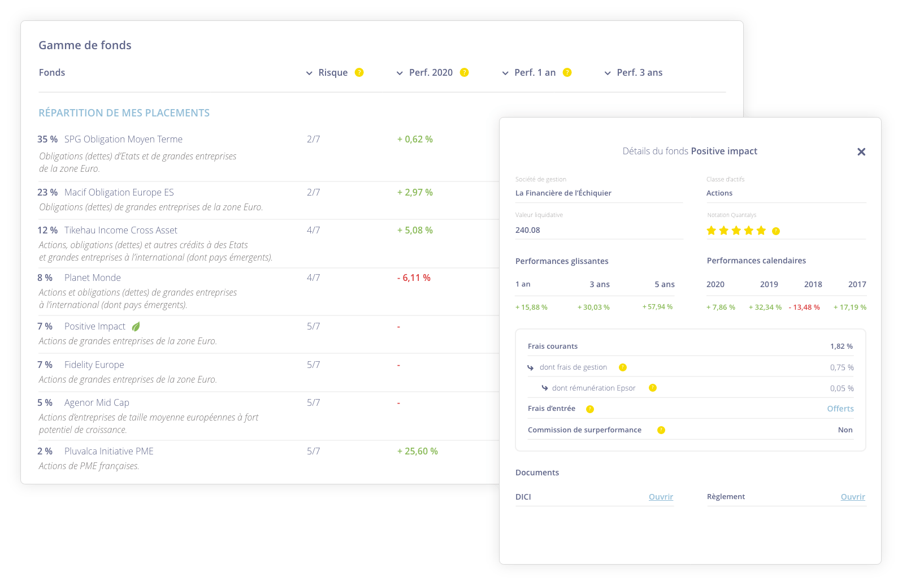The height and width of the screenshot is (585, 902).
Task: Click the + 0,62 % performance value
Action: pos(415,139)
